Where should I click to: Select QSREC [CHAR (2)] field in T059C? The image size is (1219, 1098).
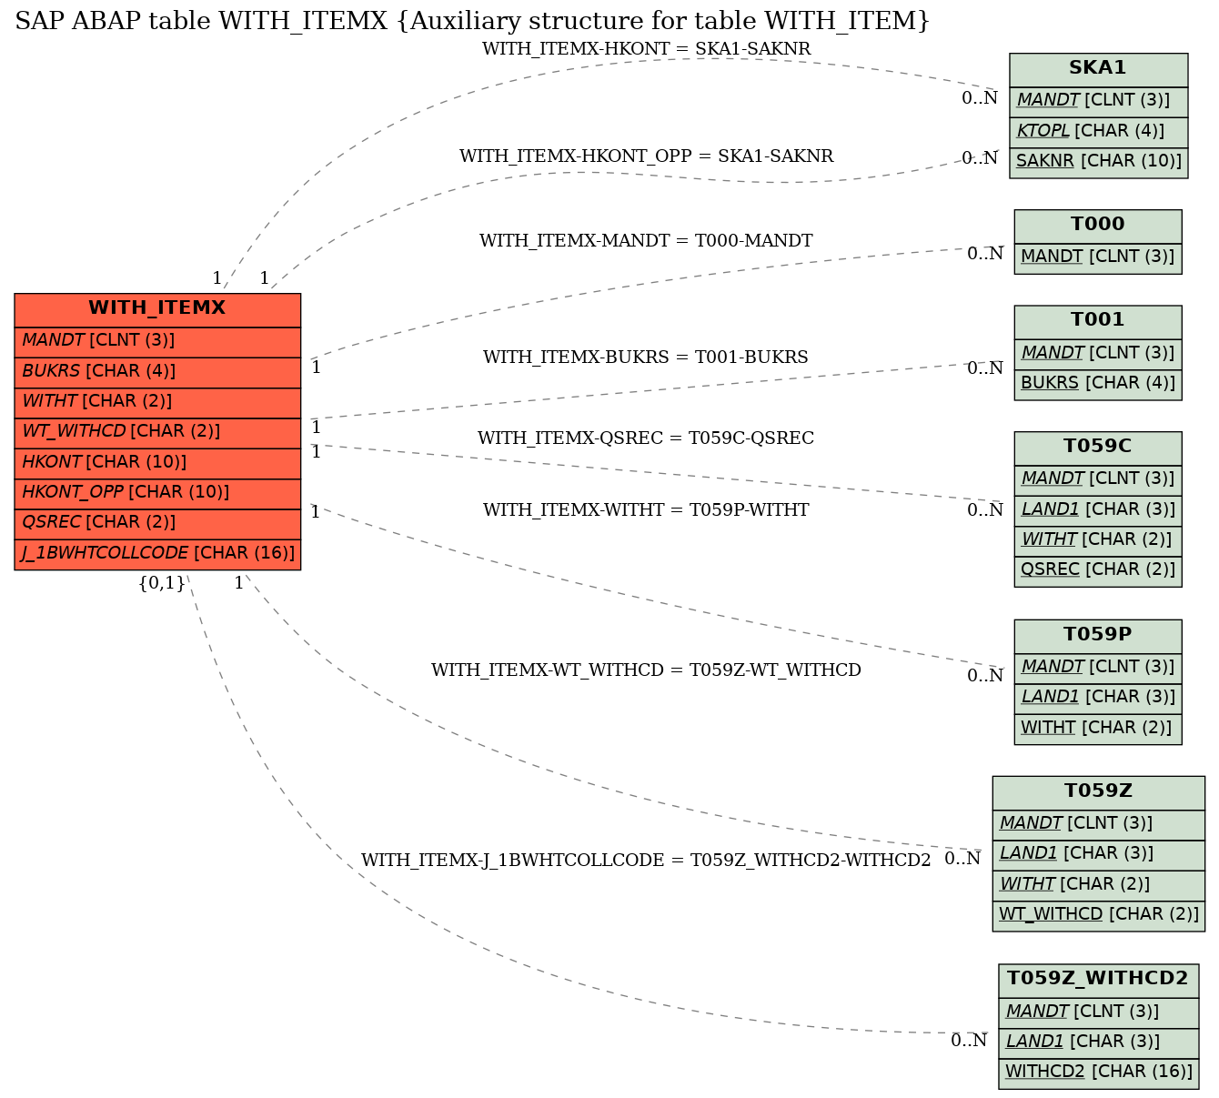[1098, 570]
